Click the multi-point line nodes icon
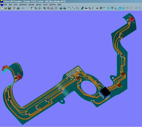Image resolution: width=142 pixels, height=127 pixels. point(77,8)
